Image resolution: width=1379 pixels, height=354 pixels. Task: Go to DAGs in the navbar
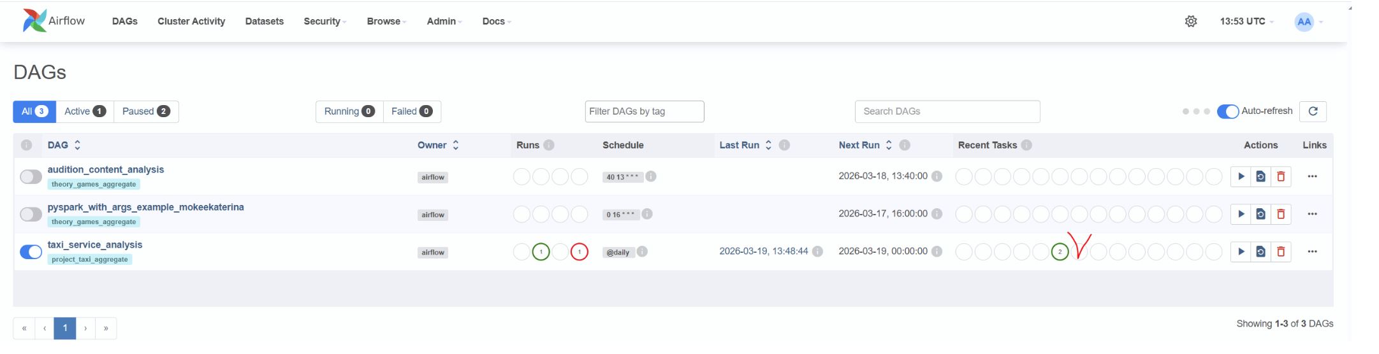click(x=124, y=21)
